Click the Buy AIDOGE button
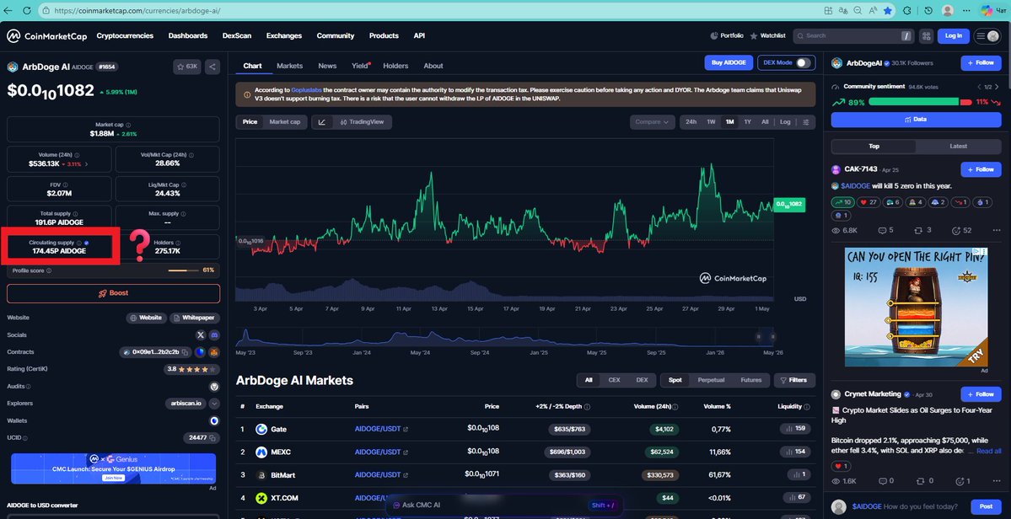Viewport: 1011px width, 519px height. [729, 62]
